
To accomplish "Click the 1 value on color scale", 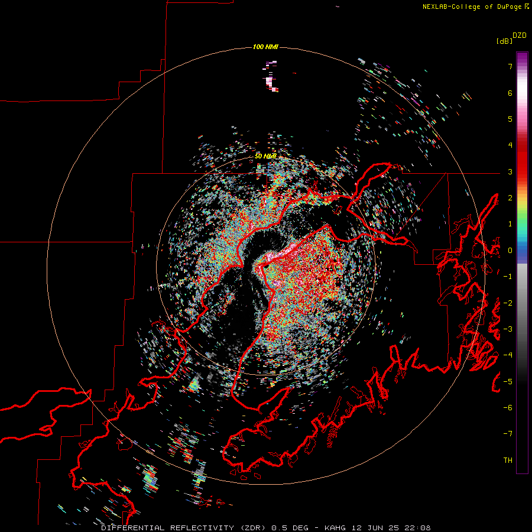I will [510, 224].
